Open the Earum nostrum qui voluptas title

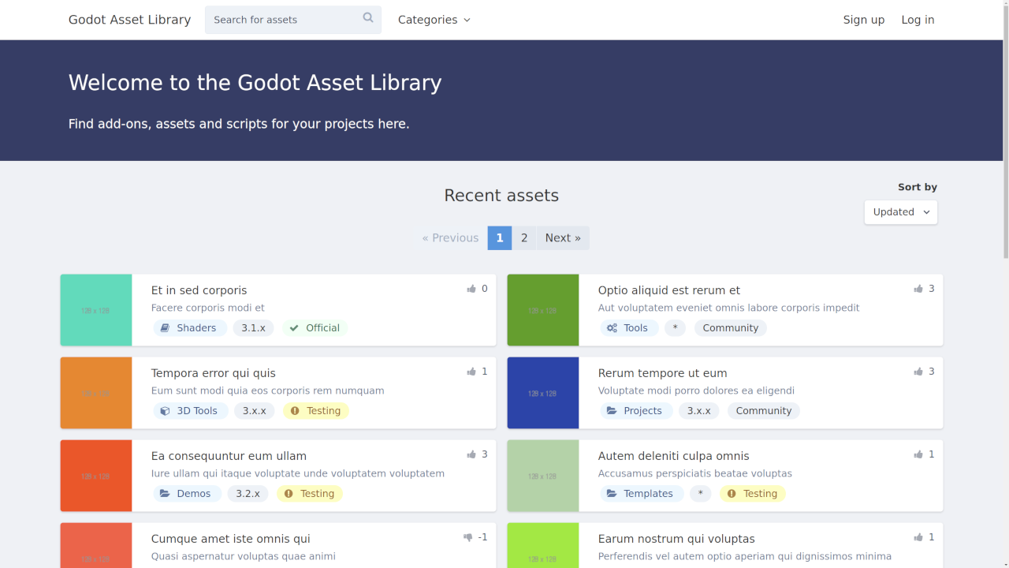676,539
